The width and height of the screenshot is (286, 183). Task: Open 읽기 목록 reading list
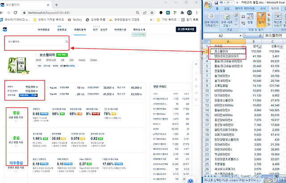(x=189, y=20)
